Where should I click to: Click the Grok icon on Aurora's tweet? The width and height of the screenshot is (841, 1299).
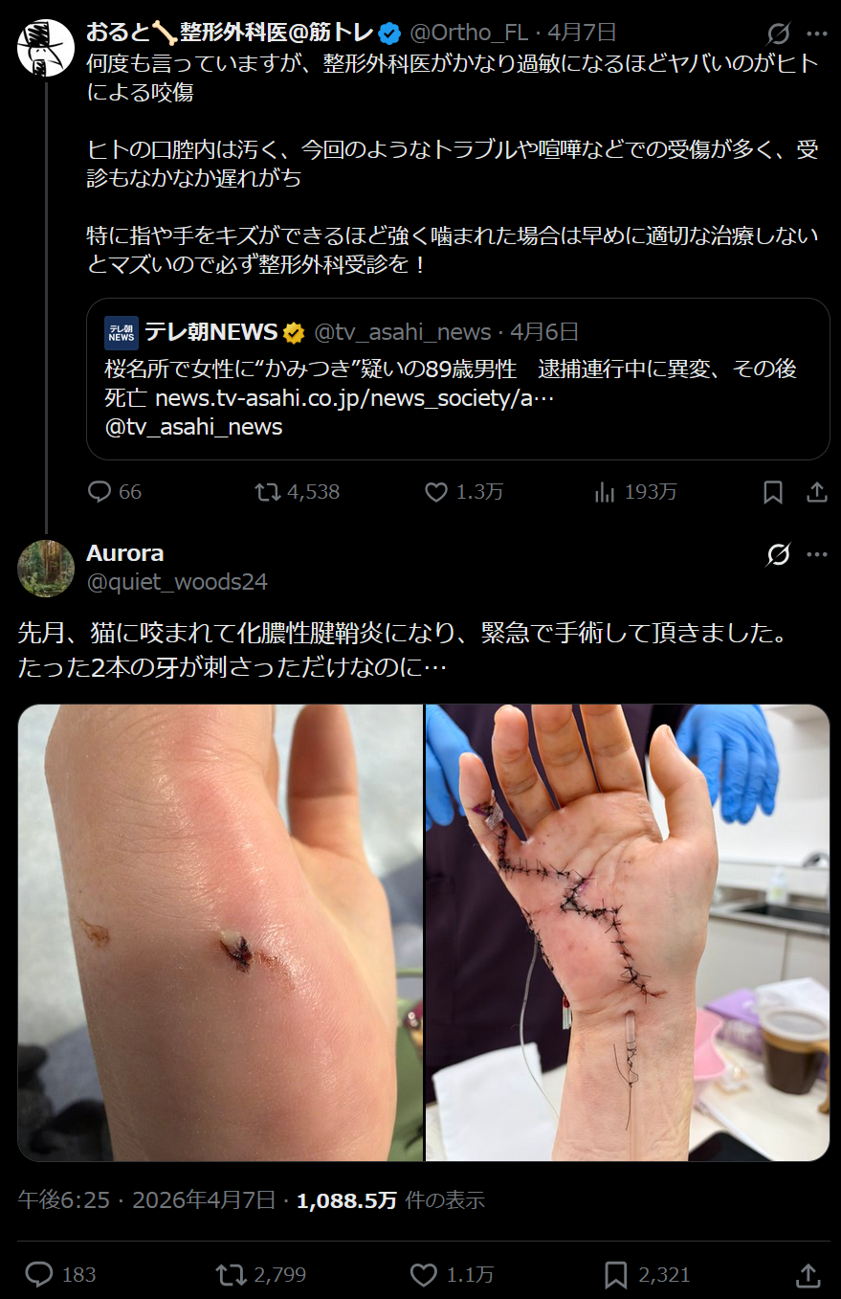tap(779, 554)
